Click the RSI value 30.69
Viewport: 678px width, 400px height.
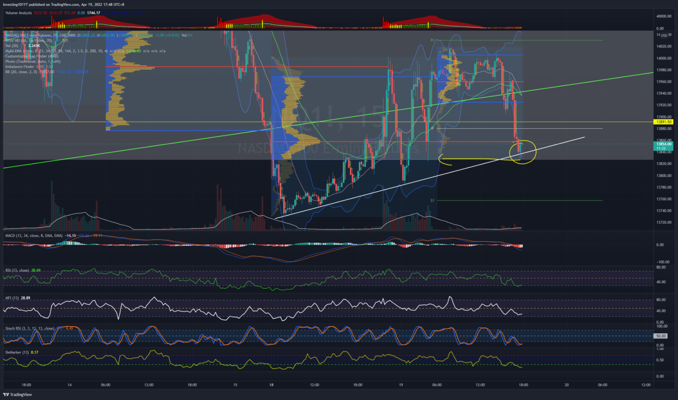[36, 270]
